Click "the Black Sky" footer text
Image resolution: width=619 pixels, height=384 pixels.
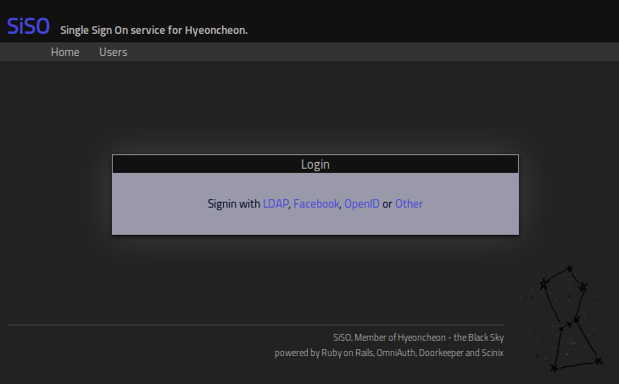click(479, 337)
